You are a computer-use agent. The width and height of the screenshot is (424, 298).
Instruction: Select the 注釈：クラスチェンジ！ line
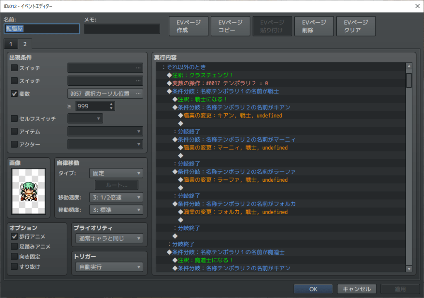click(x=281, y=75)
